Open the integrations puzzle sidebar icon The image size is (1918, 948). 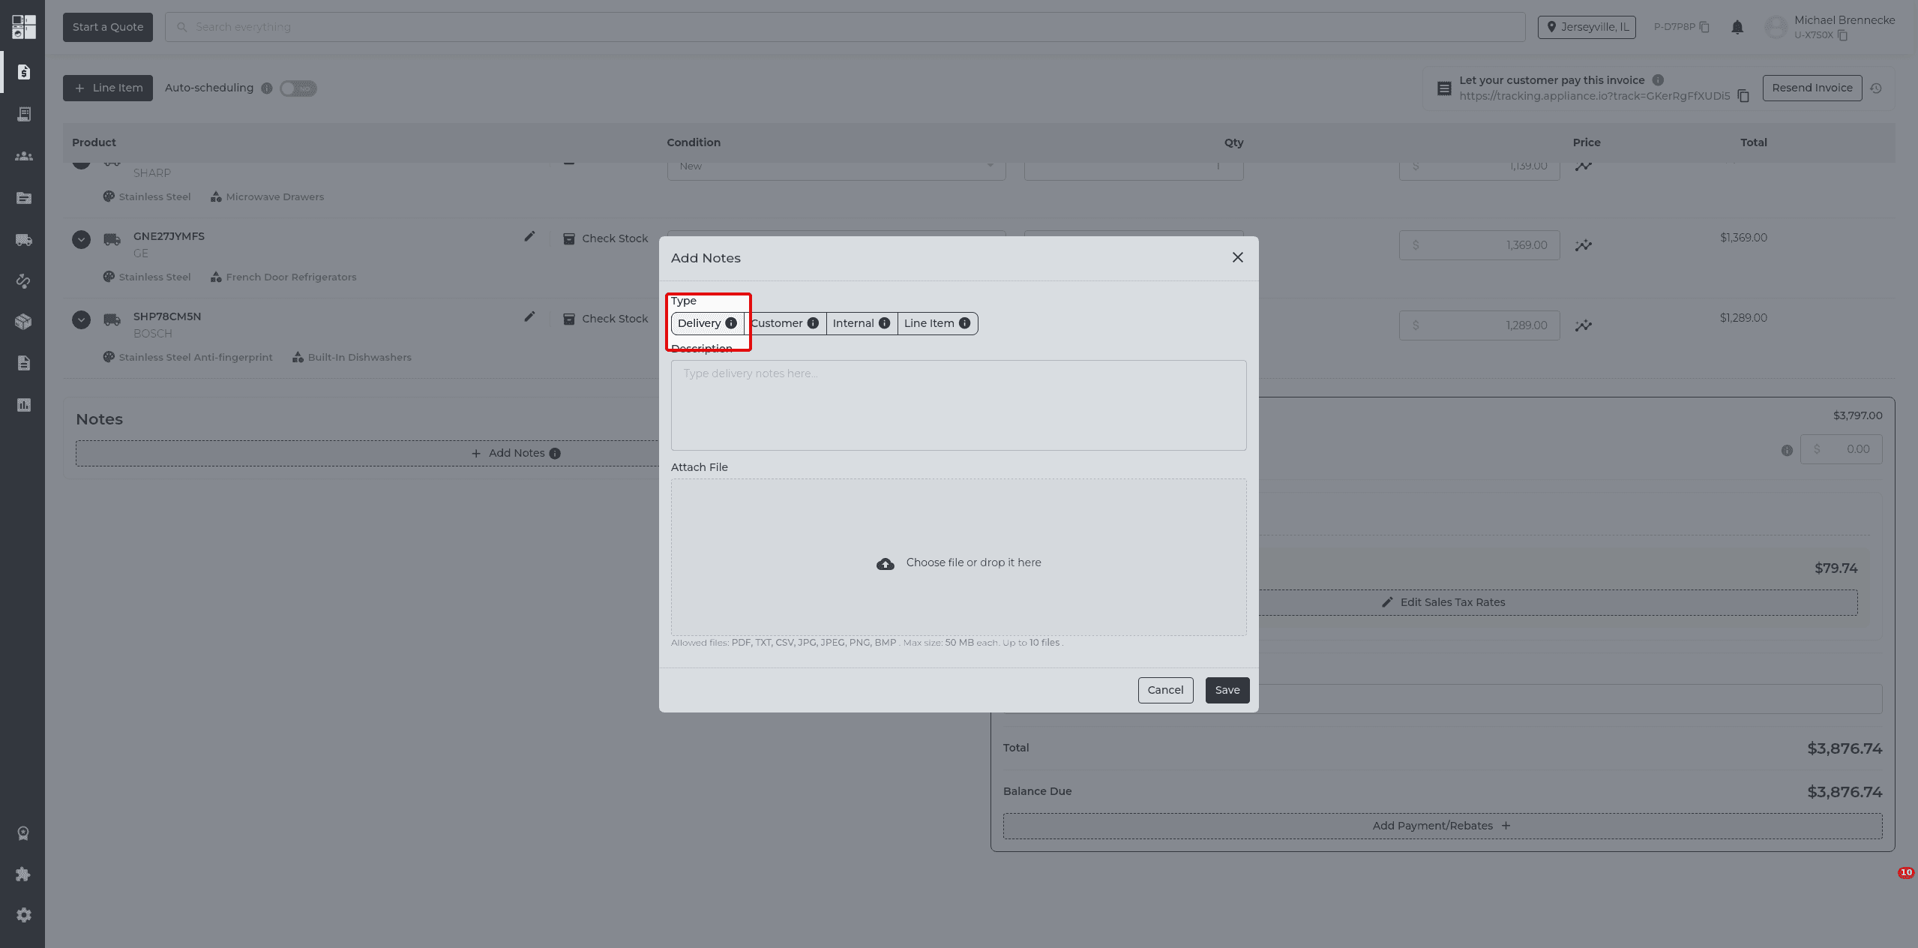coord(24,874)
